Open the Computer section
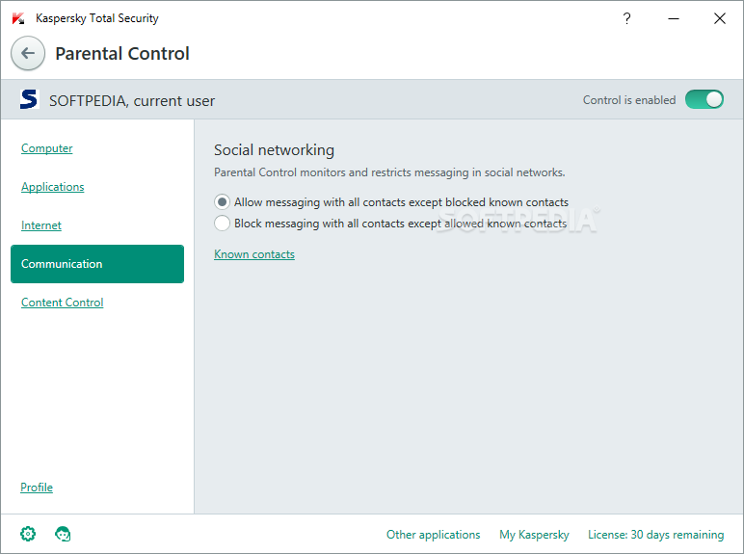Screen dimensions: 744x554 (47, 148)
